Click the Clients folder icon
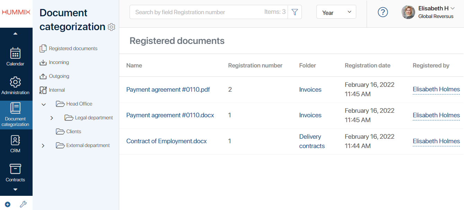 click(60, 131)
